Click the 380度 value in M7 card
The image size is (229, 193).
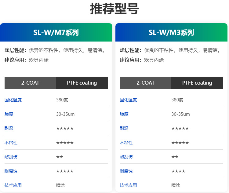coord(62,100)
